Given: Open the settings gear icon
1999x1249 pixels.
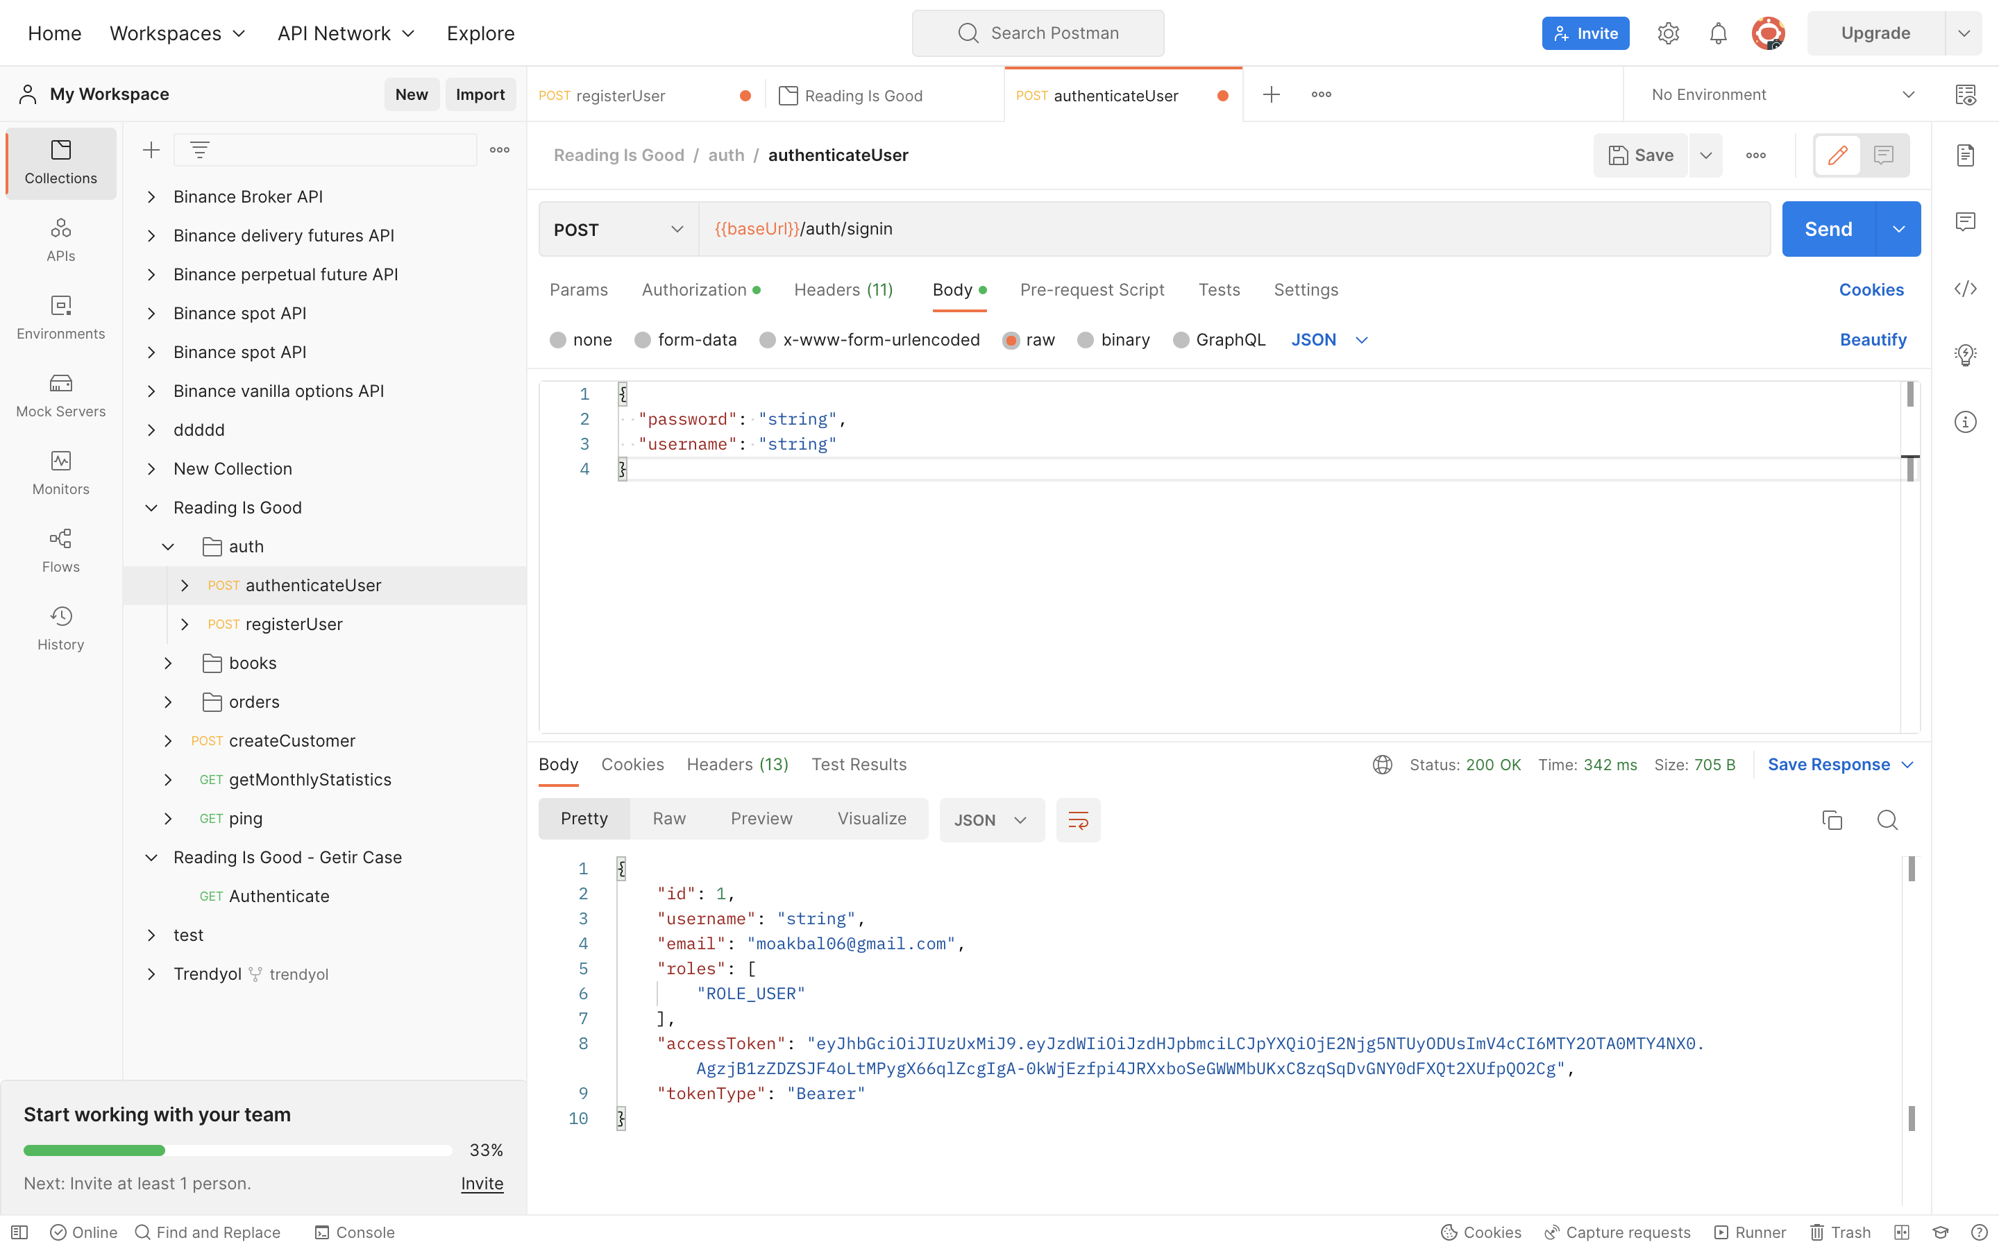Looking at the screenshot, I should pyautogui.click(x=1668, y=33).
